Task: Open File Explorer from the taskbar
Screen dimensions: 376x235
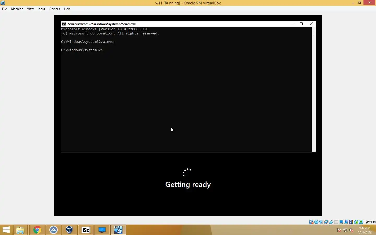Action: [20, 230]
